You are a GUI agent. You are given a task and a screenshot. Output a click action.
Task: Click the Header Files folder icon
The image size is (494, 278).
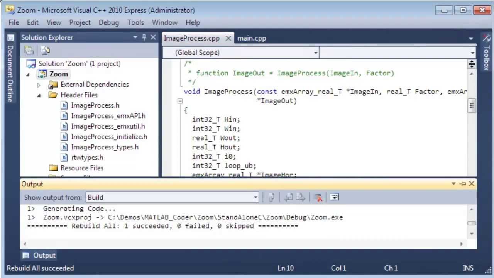tap(53, 95)
